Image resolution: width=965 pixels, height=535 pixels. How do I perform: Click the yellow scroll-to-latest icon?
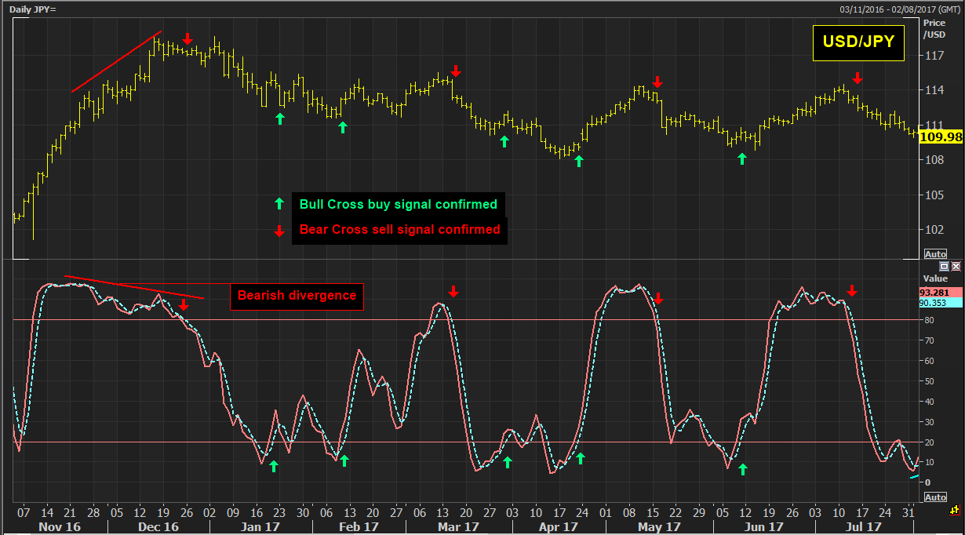[x=954, y=511]
